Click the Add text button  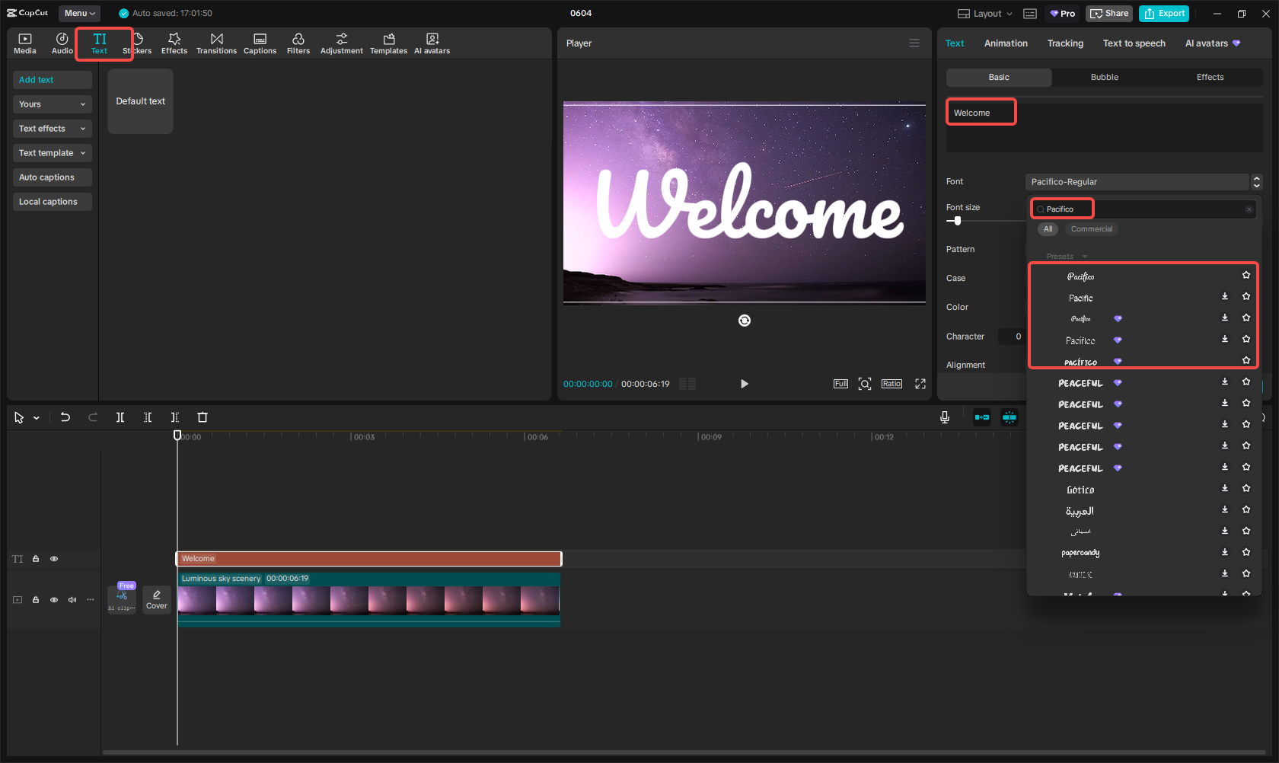pos(52,79)
